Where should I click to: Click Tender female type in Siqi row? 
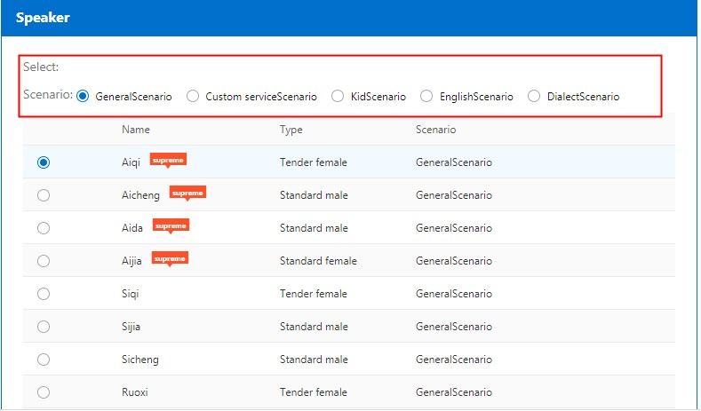[314, 294]
